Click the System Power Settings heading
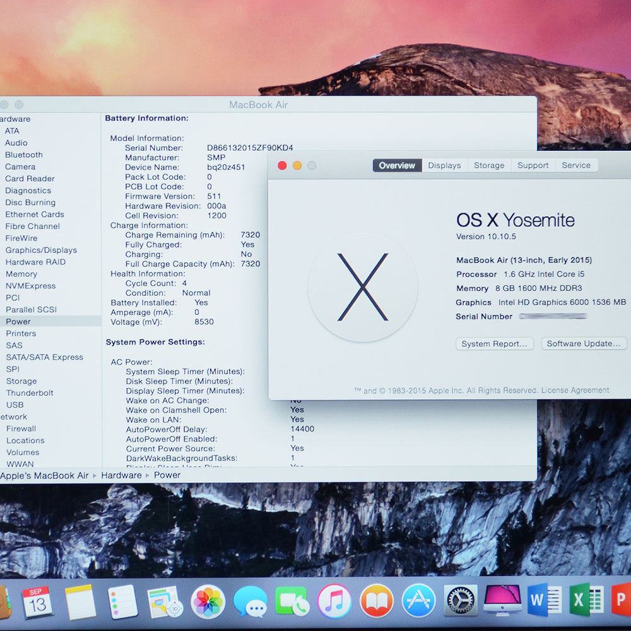Image resolution: width=631 pixels, height=631 pixels. [155, 341]
